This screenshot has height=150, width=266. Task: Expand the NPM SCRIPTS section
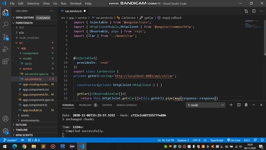click(x=24, y=135)
